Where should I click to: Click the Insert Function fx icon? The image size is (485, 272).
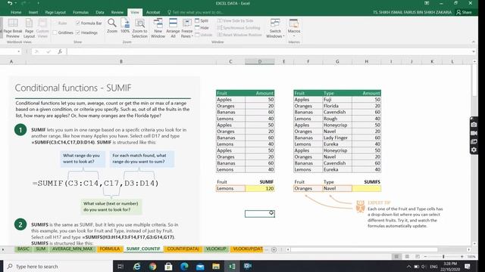pos(60,51)
